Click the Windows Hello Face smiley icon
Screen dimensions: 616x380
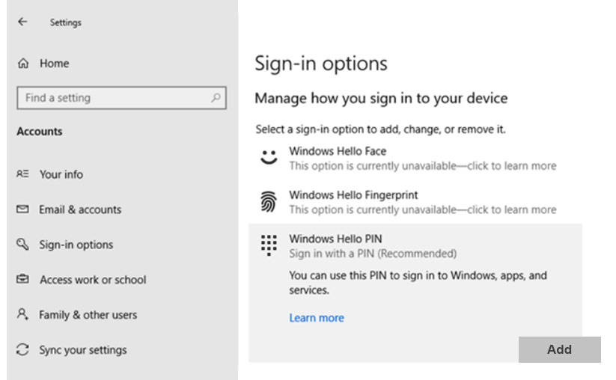[269, 158]
